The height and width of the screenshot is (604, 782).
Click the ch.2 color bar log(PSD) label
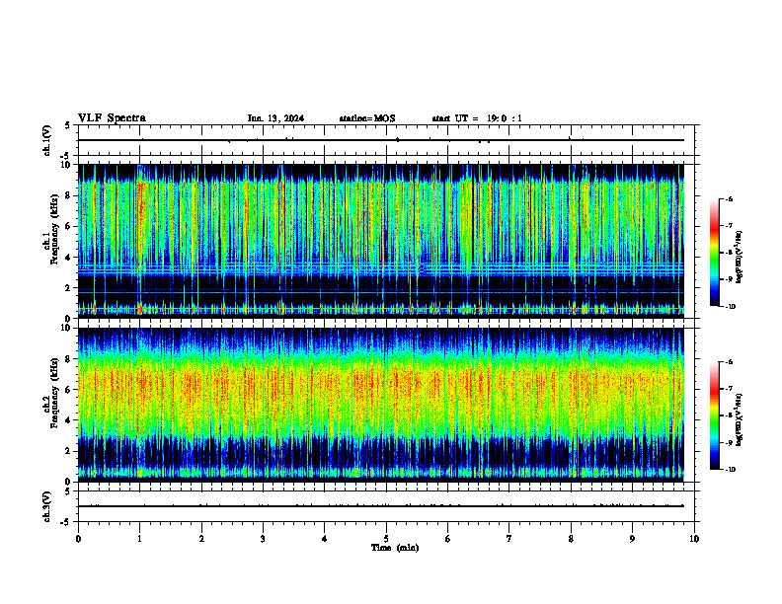coord(740,419)
